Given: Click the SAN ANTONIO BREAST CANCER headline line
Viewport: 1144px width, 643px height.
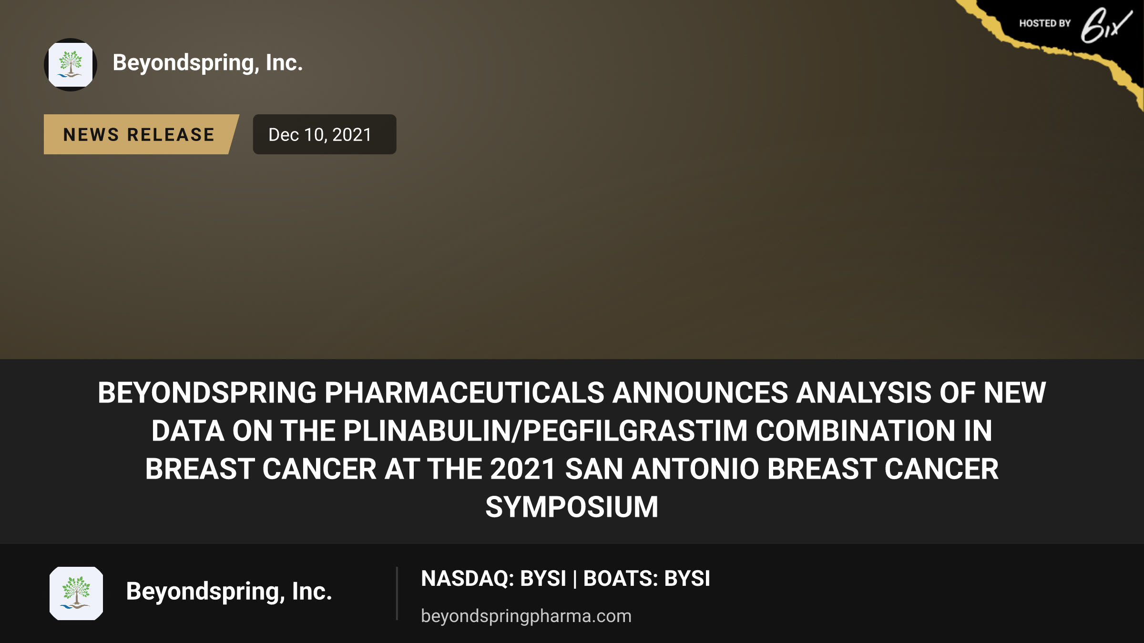Looking at the screenshot, I should pyautogui.click(x=572, y=469).
